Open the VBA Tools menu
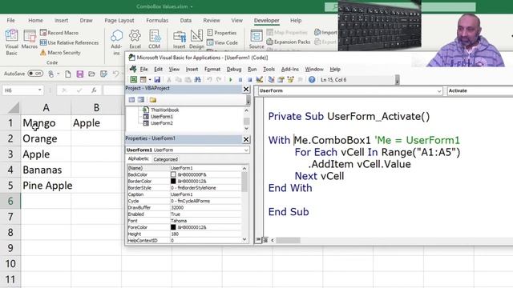The height and width of the screenshot is (288, 513). click(269, 70)
